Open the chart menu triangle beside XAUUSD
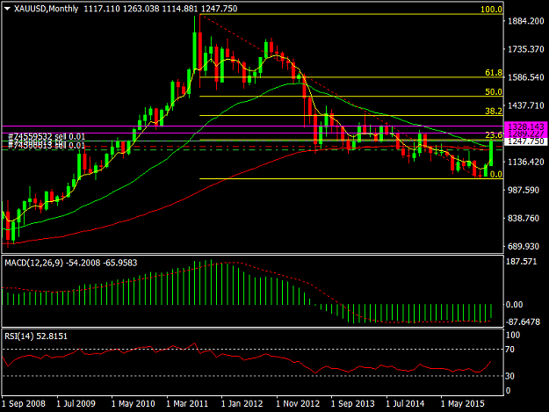 click(x=7, y=9)
